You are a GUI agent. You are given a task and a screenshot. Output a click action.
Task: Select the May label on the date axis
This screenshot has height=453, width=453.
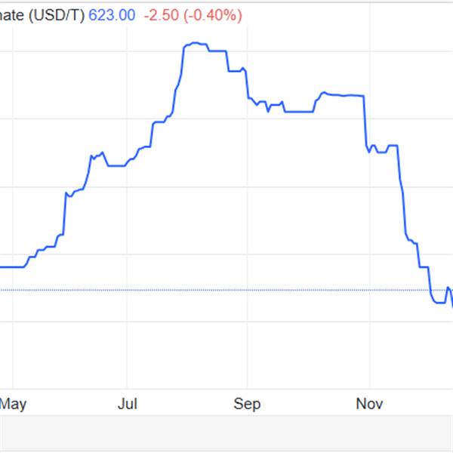[x=13, y=404]
